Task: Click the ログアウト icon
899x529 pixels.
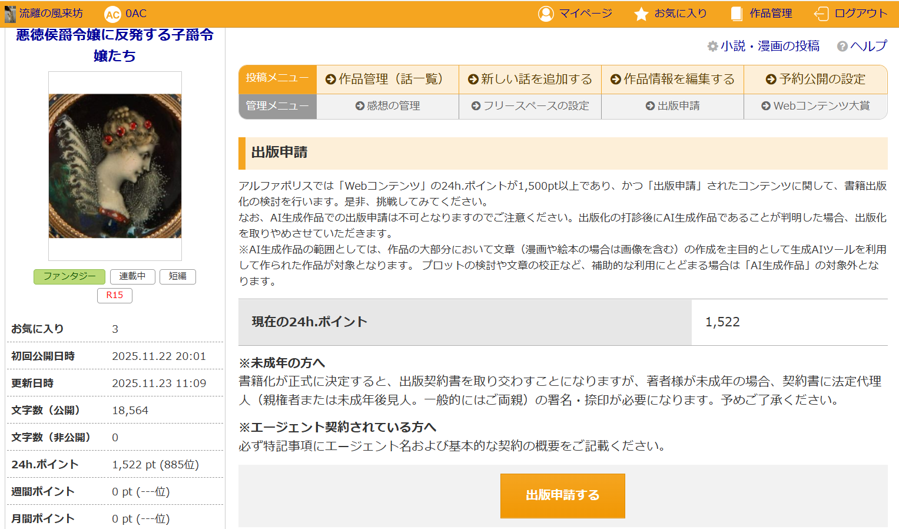Action: (821, 14)
